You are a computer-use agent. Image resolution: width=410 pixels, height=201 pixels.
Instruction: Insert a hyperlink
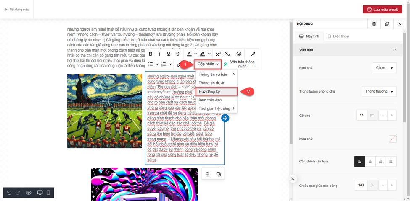[179, 64]
